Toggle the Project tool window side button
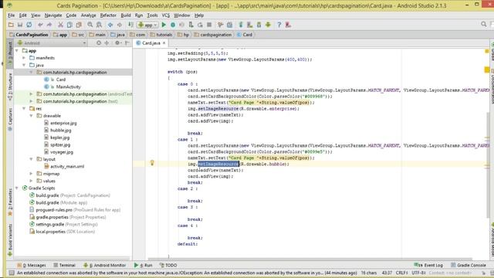Viewport: 494px width, 278px height. (x=10, y=54)
